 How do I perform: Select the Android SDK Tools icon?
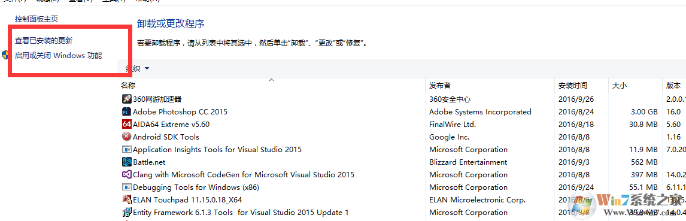(126, 137)
